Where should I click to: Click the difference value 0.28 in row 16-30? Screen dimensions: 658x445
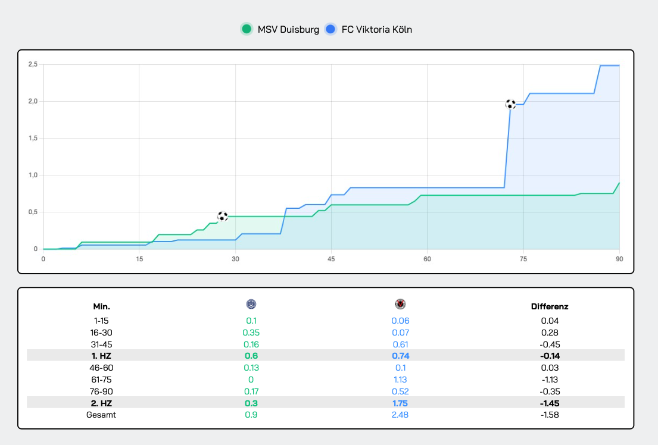(x=550, y=333)
